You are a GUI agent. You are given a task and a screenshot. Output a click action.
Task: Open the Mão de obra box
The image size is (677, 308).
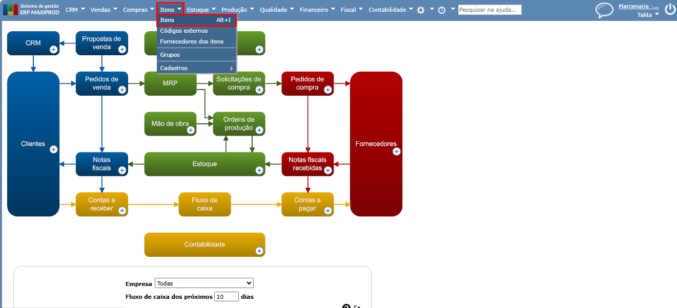click(170, 124)
